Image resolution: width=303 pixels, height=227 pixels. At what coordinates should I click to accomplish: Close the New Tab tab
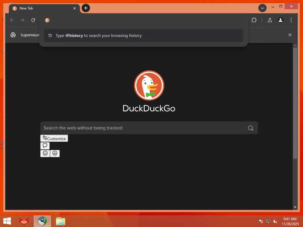pos(74,8)
